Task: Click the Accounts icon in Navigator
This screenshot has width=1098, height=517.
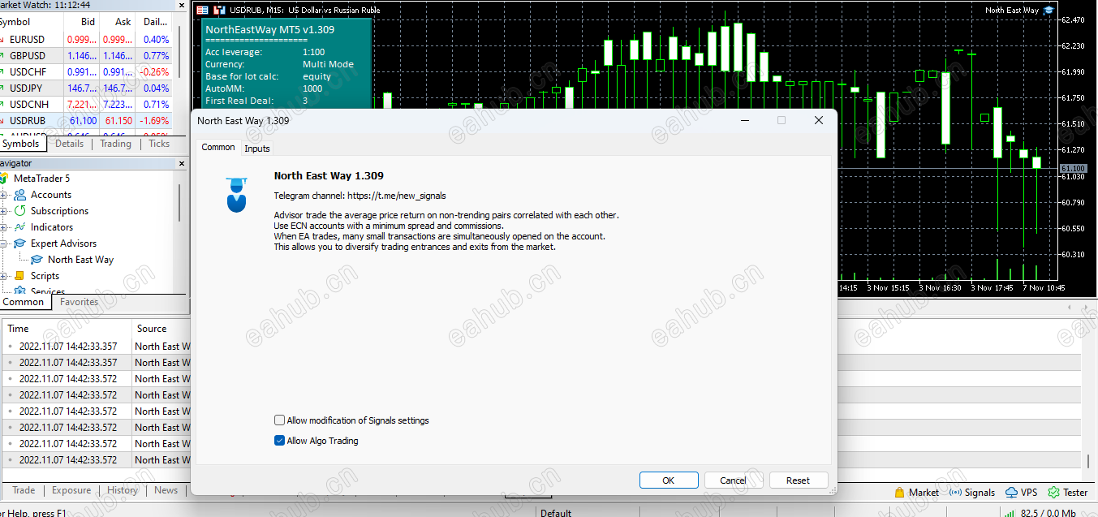Action: [x=20, y=195]
